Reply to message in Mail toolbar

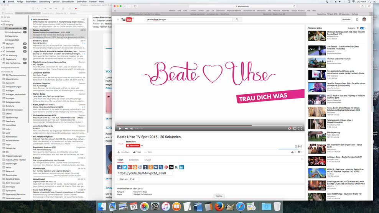pyautogui.click(x=45, y=9)
